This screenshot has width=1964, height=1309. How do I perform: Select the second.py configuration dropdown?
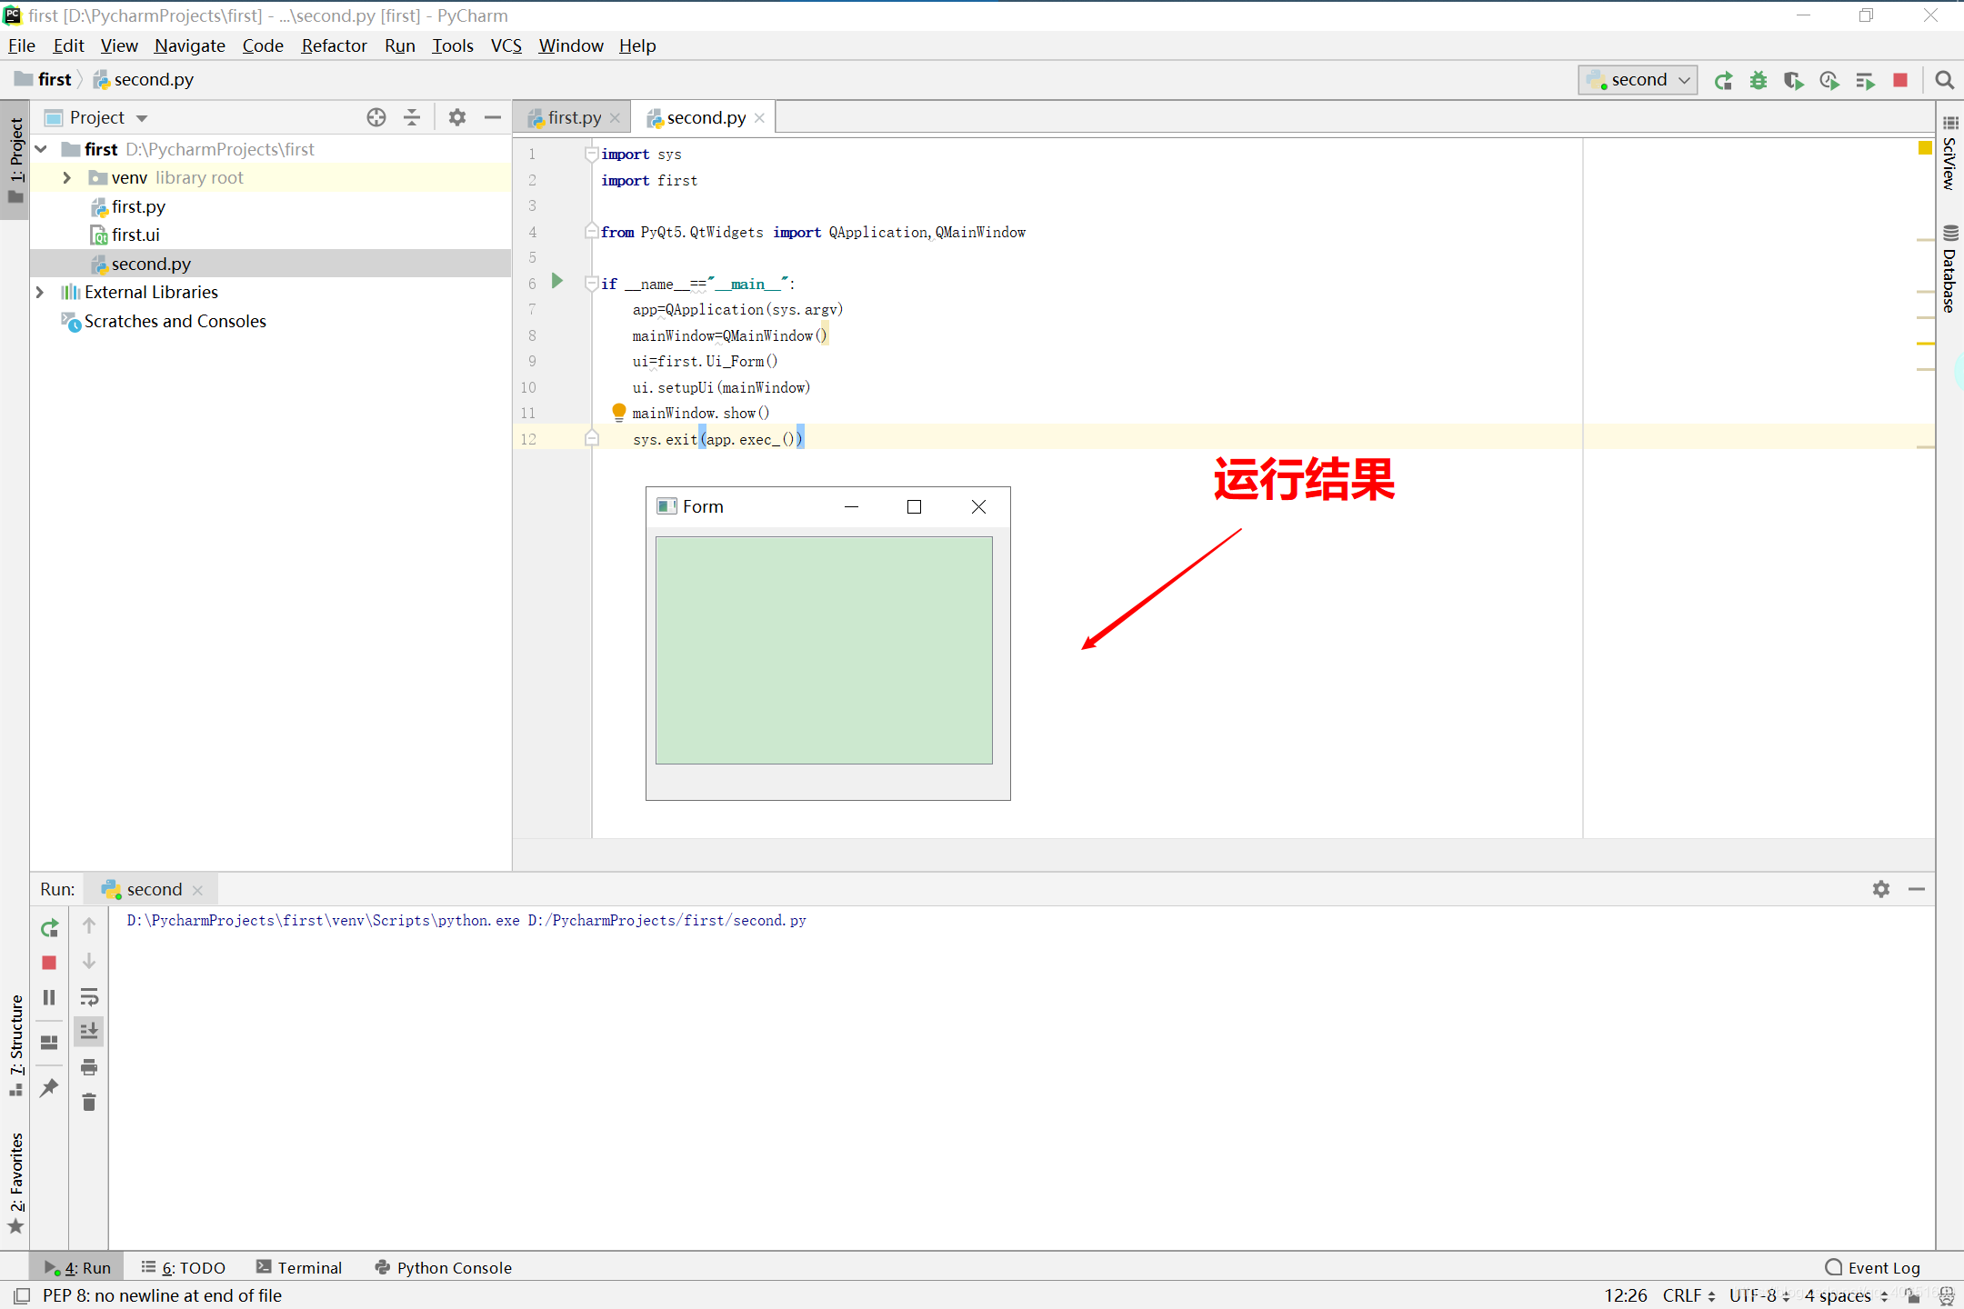tap(1638, 79)
